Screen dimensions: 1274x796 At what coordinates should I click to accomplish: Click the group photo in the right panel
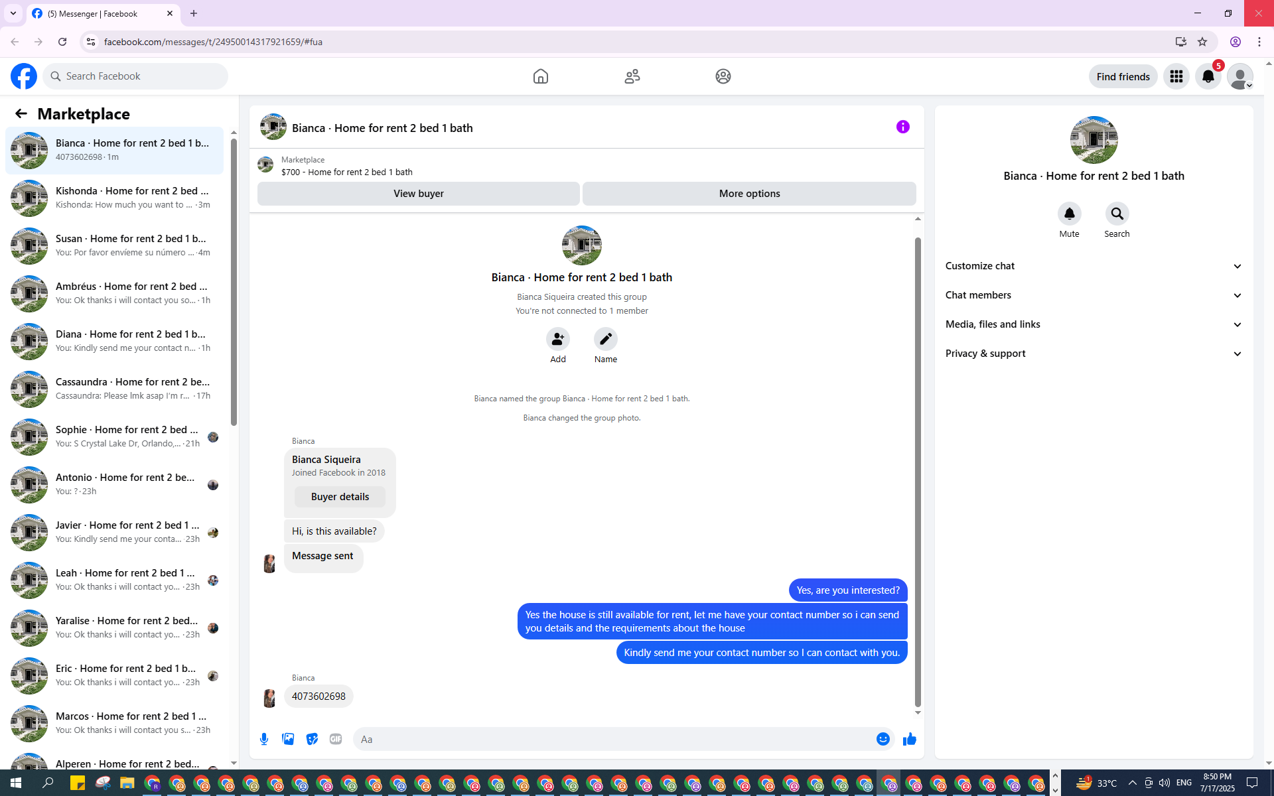(x=1094, y=140)
